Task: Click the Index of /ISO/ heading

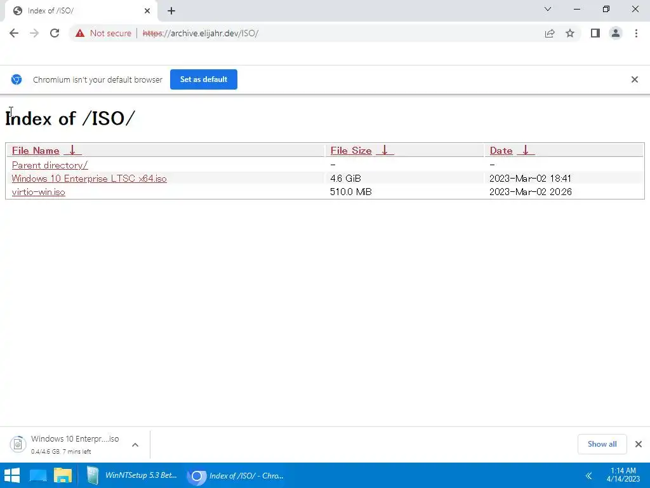Action: 70,119
